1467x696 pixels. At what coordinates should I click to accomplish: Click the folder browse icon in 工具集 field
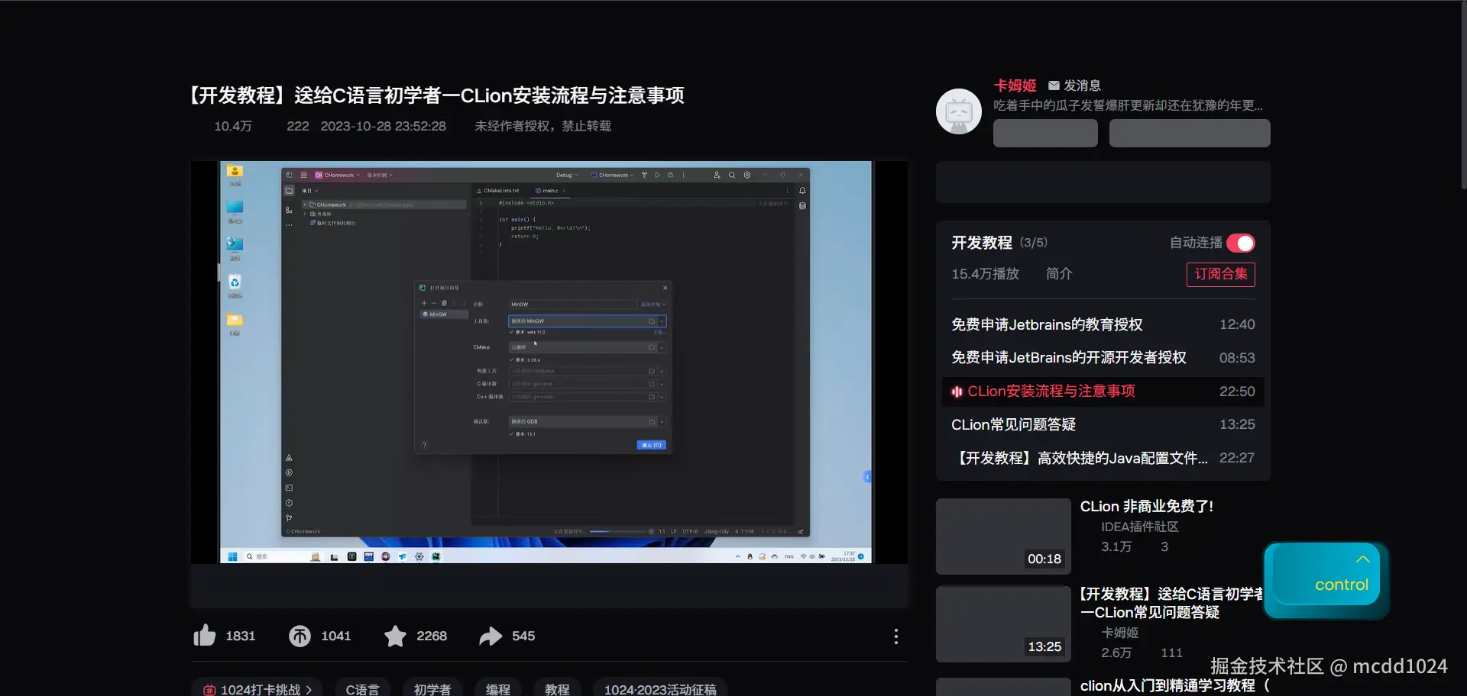pos(652,321)
